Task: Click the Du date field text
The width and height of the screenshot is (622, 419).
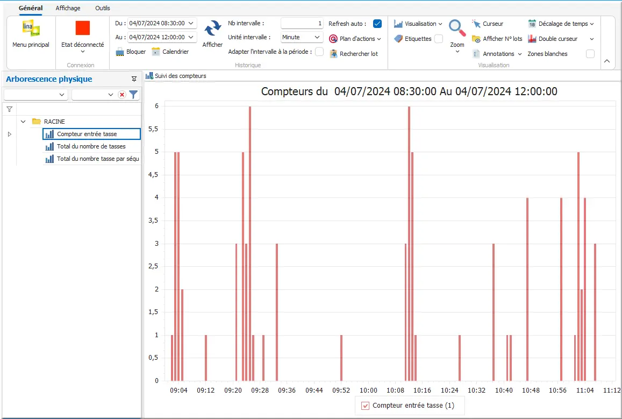Action: (157, 23)
